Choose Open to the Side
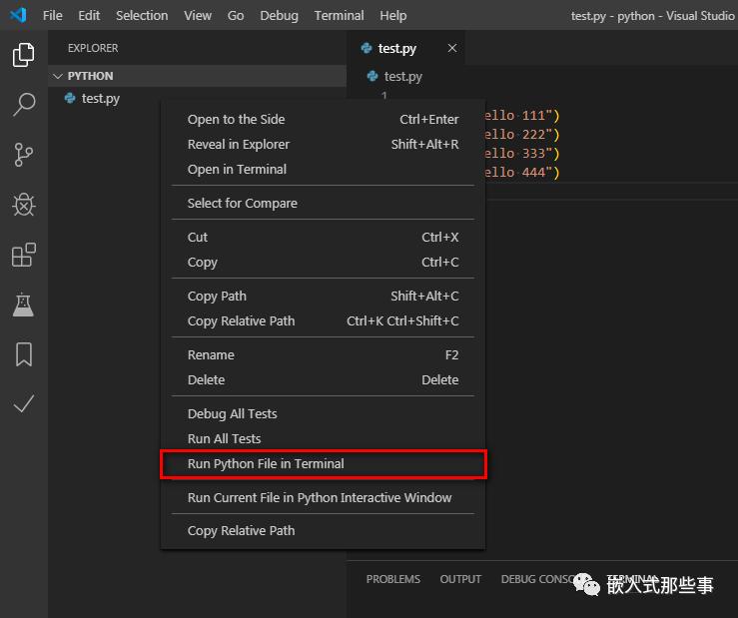The image size is (738, 618). (323, 120)
